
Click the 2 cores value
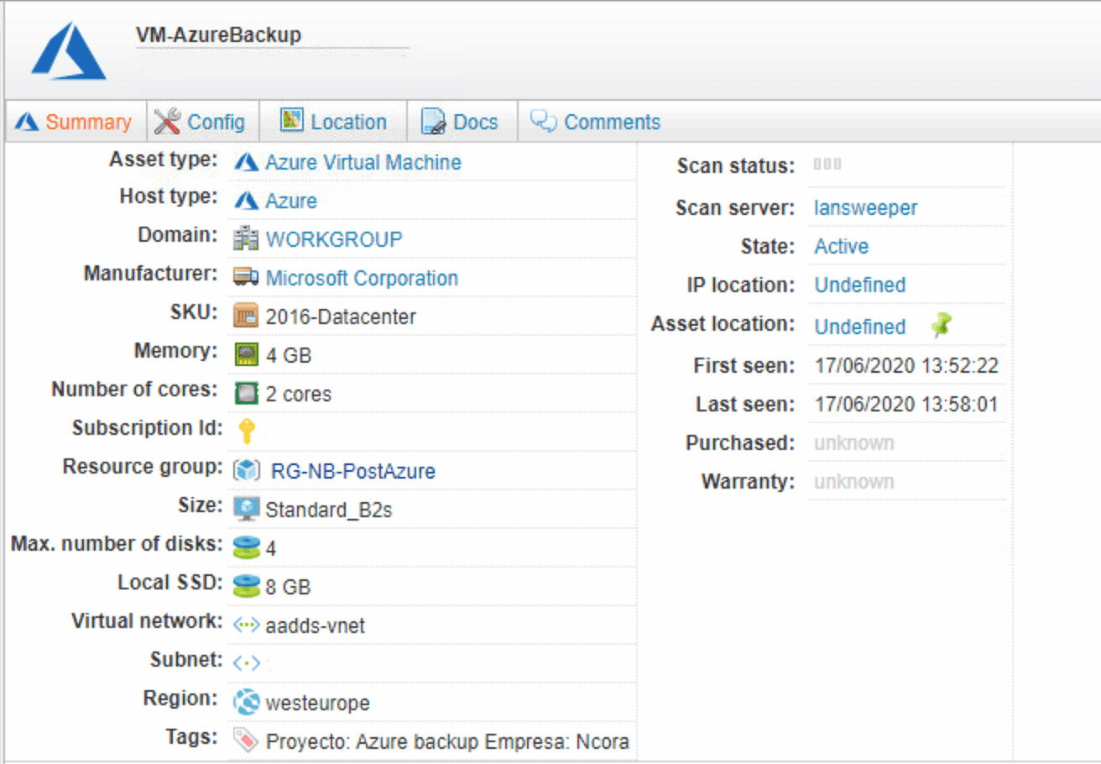[x=299, y=394]
